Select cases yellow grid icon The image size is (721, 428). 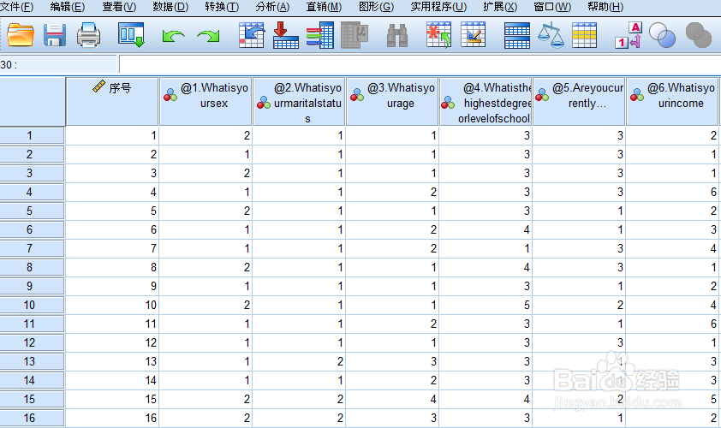click(585, 35)
